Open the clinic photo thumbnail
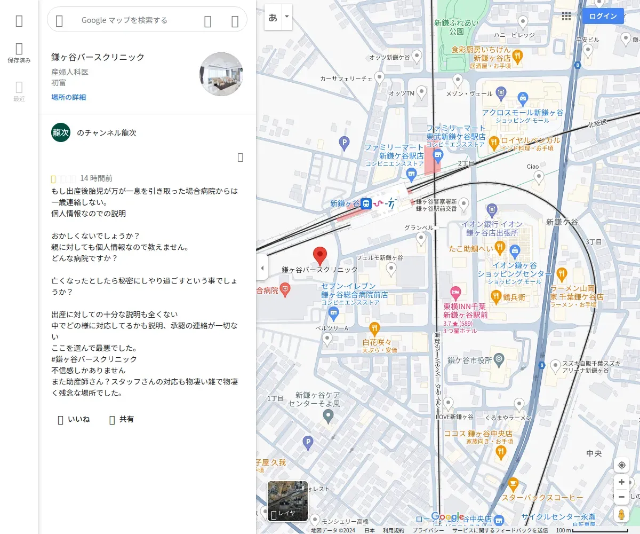The image size is (640, 534). coord(221,74)
